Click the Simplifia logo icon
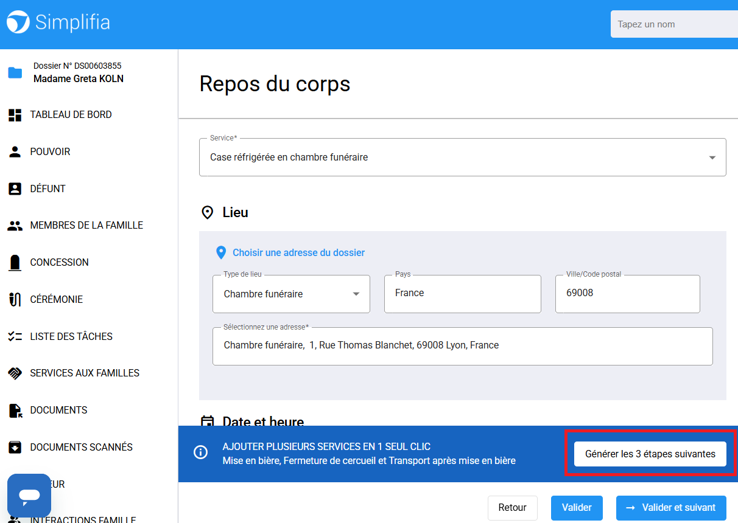 click(18, 23)
